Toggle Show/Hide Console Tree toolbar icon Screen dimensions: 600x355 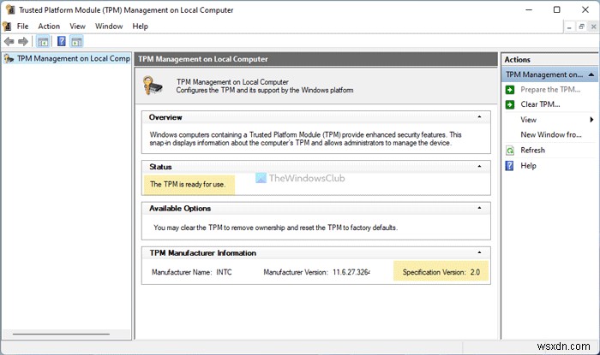click(43, 41)
